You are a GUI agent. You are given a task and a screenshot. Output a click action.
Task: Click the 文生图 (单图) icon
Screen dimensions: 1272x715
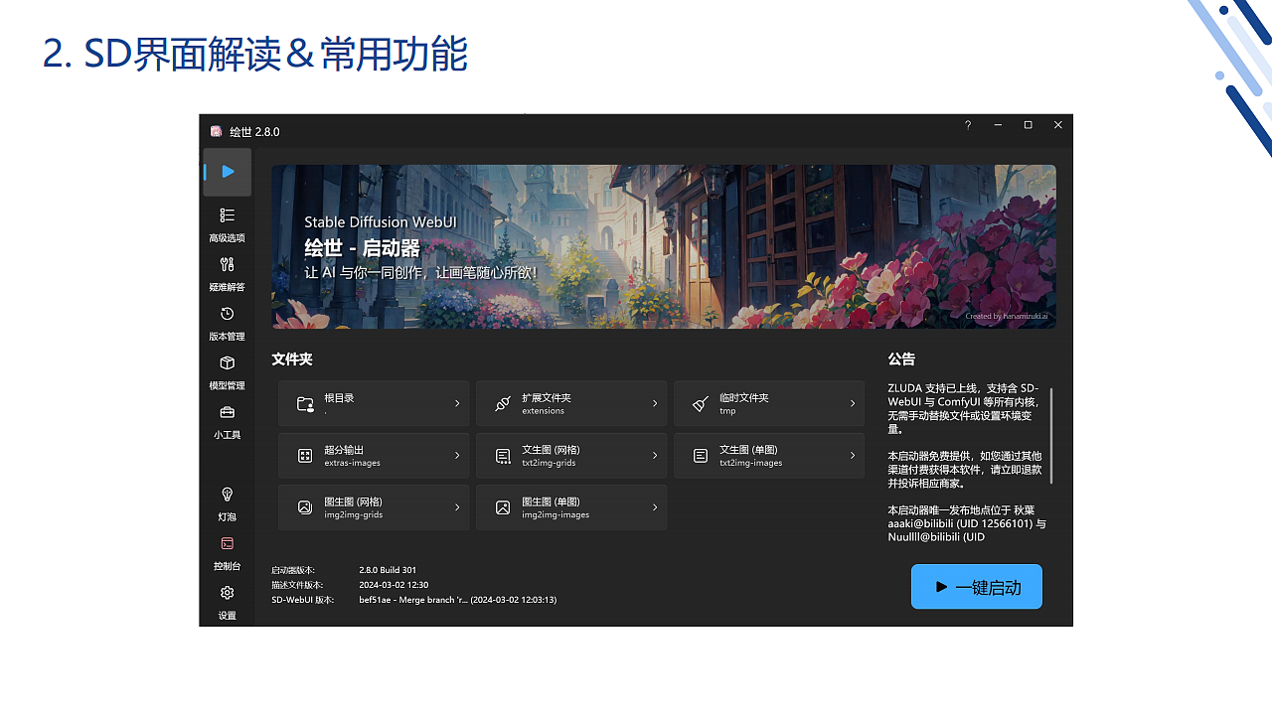click(701, 456)
